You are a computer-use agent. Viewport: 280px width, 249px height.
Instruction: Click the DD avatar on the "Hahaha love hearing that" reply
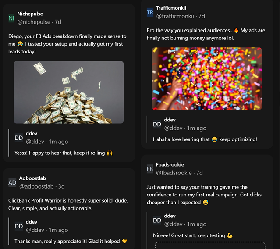point(157,124)
